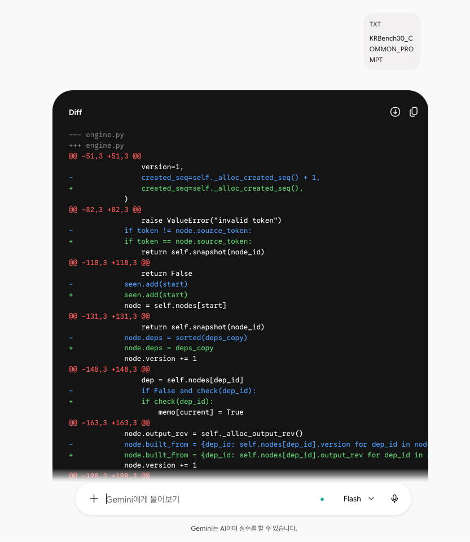Click the 'version=1,' code line
The height and width of the screenshot is (542, 470).
[162, 167]
